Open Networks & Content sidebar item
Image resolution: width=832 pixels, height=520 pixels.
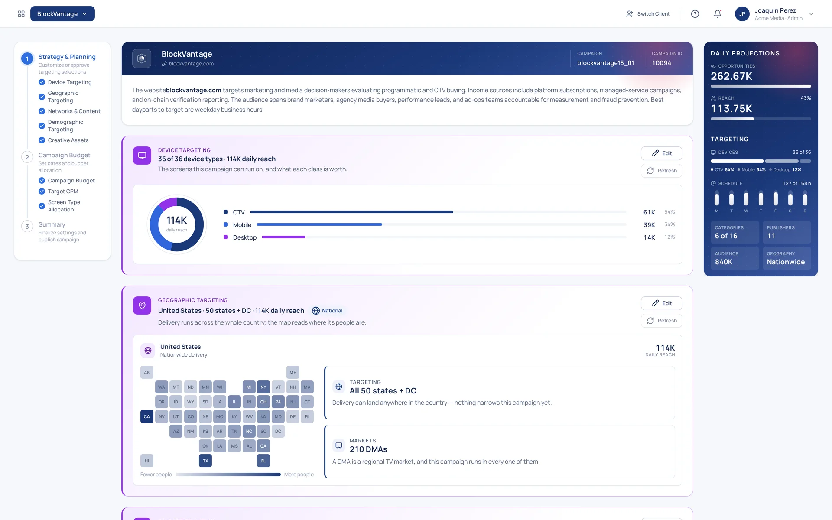click(74, 111)
